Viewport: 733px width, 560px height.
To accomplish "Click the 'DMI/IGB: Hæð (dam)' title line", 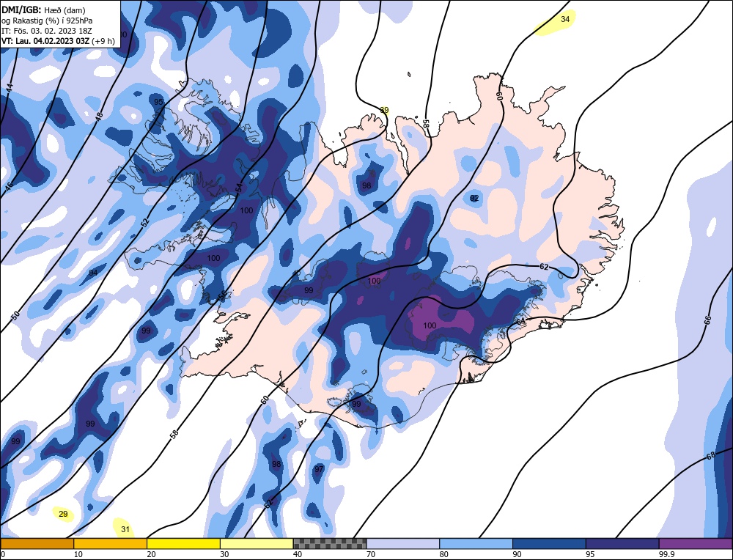I will tap(43, 10).
